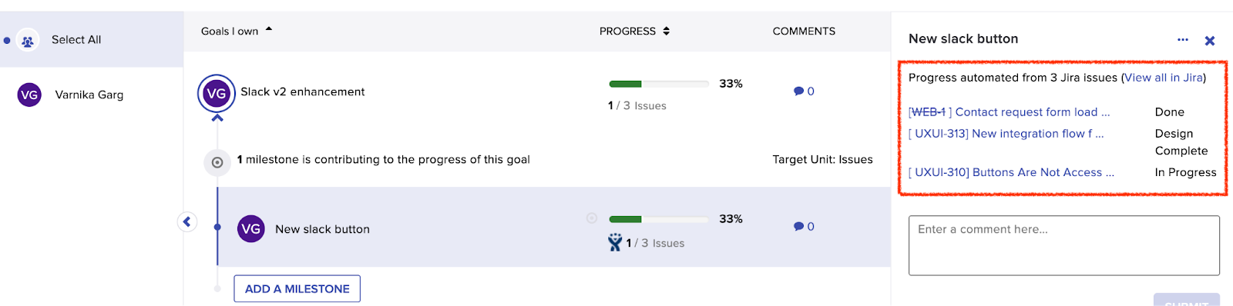
Task: Click the Enter a comment here field
Action: [1063, 245]
